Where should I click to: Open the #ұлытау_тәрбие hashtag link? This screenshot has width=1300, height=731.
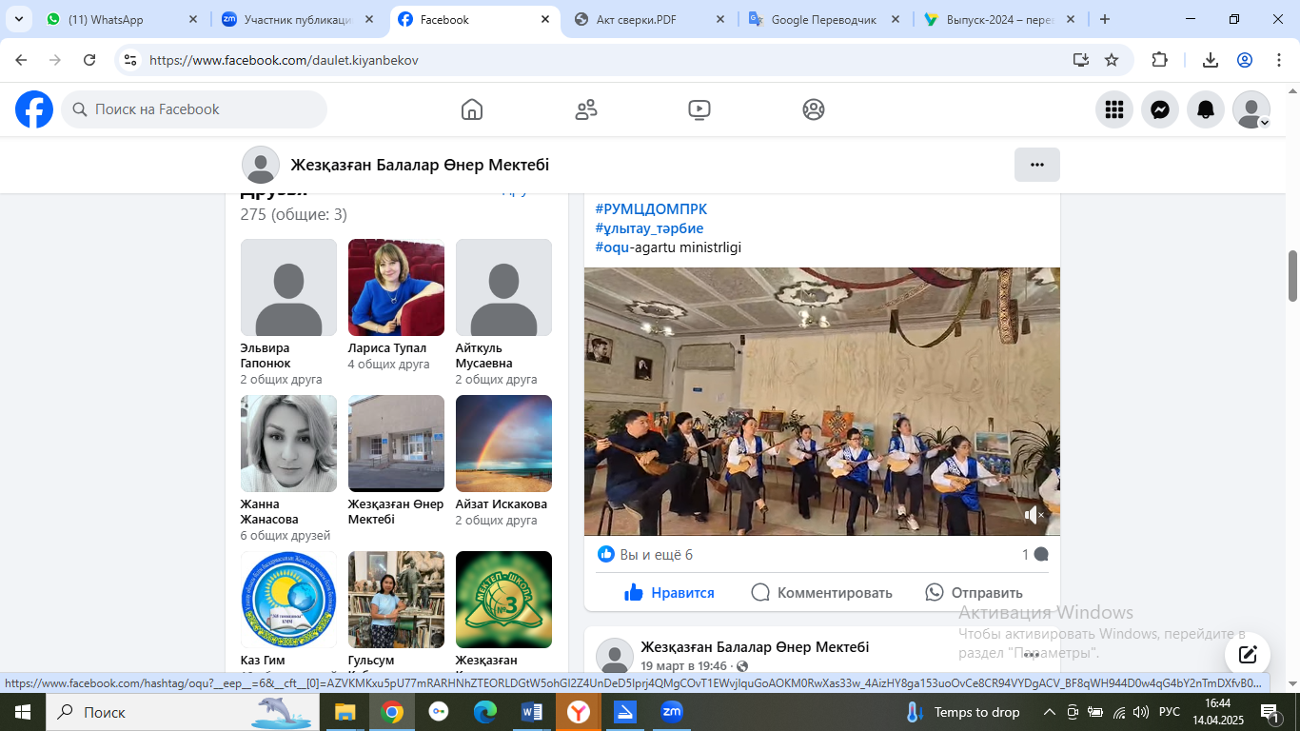coord(649,228)
